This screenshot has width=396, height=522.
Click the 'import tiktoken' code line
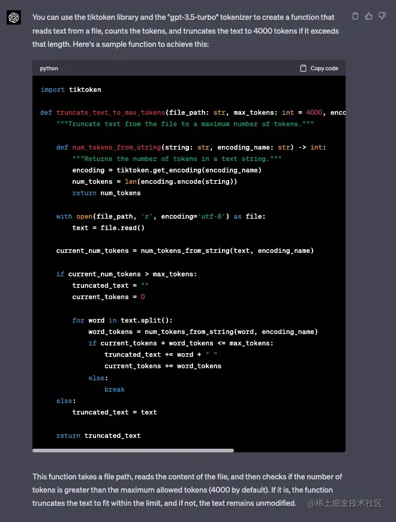coord(71,90)
